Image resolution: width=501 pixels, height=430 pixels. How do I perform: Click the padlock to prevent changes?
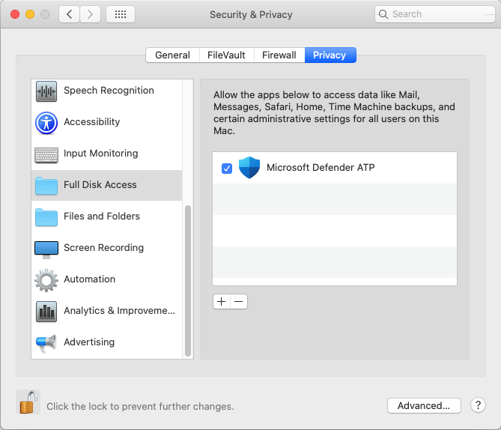point(28,402)
